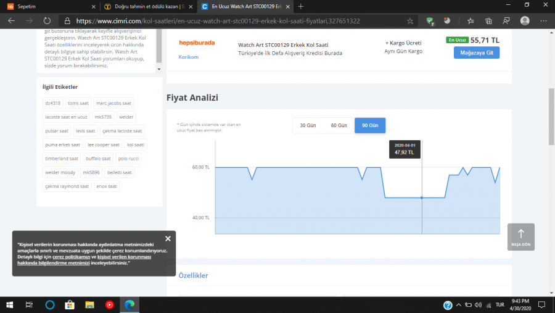
Task: Click the Özellikler section heading
Action: [x=193, y=275]
